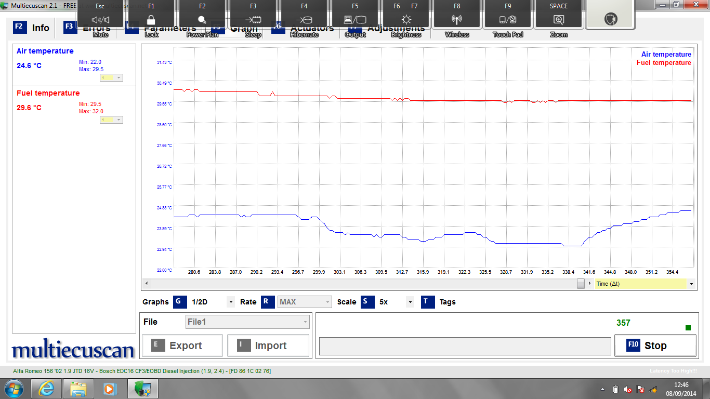This screenshot has height=399, width=710.
Task: Click the Fuel temperature legend entry in graph
Action: click(x=664, y=62)
